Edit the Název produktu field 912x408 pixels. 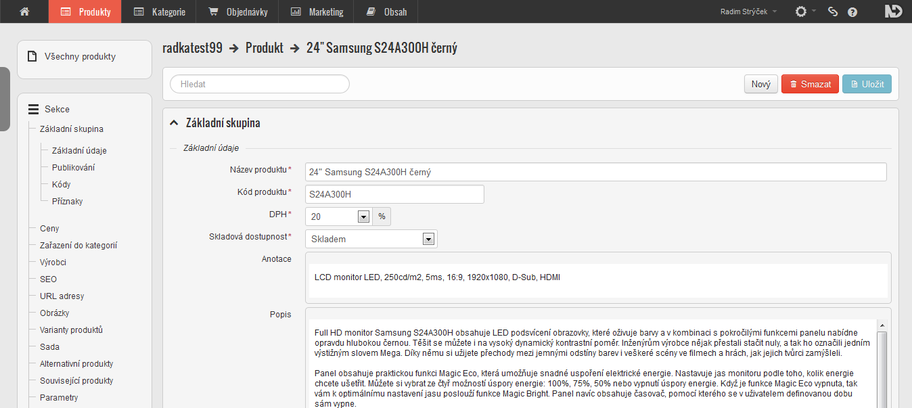[x=595, y=172]
